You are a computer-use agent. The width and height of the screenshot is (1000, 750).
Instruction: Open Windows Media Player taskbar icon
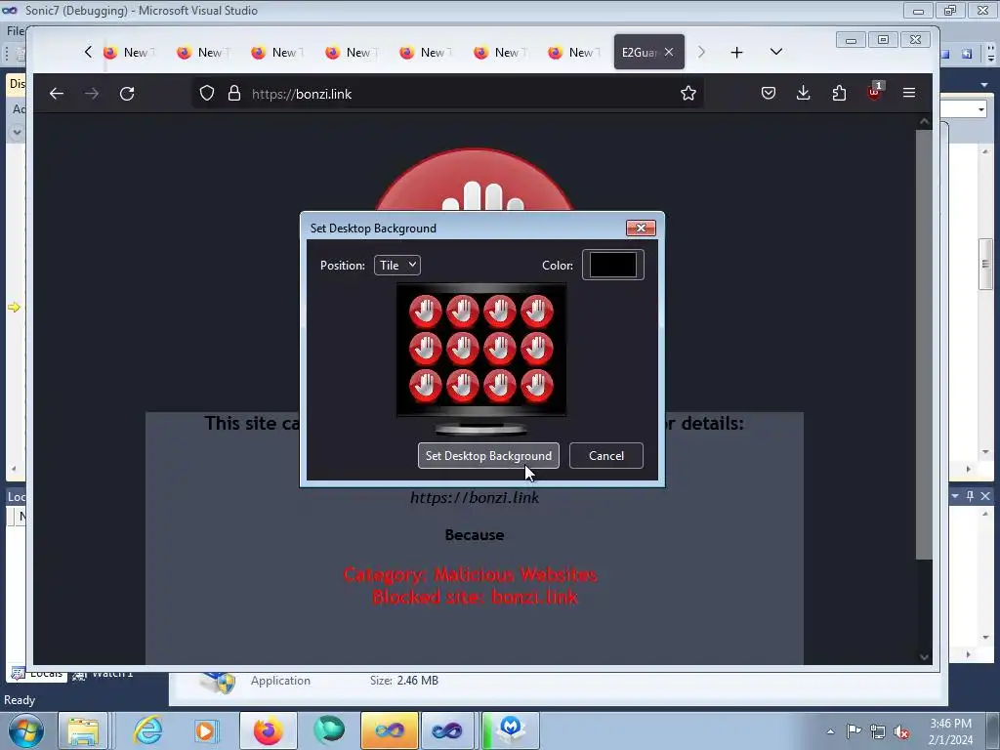point(205,730)
